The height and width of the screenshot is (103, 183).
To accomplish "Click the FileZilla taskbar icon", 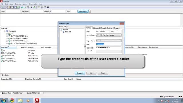I will (x=37, y=100).
